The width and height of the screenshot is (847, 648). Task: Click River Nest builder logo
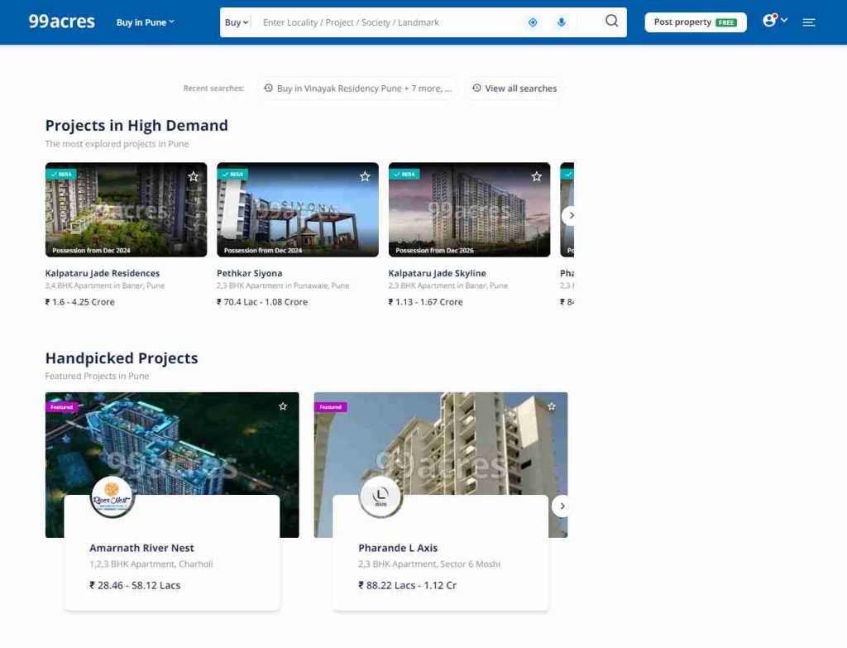pos(111,497)
